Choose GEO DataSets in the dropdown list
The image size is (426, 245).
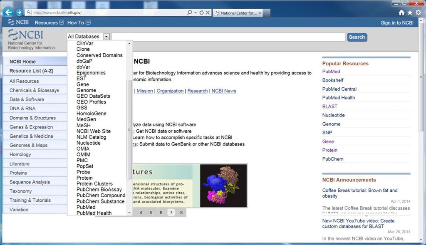[93, 96]
